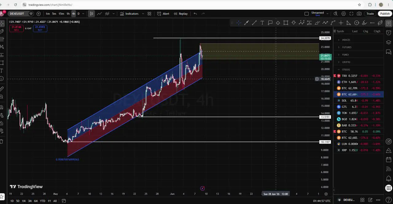Open quick search icon

335,13
